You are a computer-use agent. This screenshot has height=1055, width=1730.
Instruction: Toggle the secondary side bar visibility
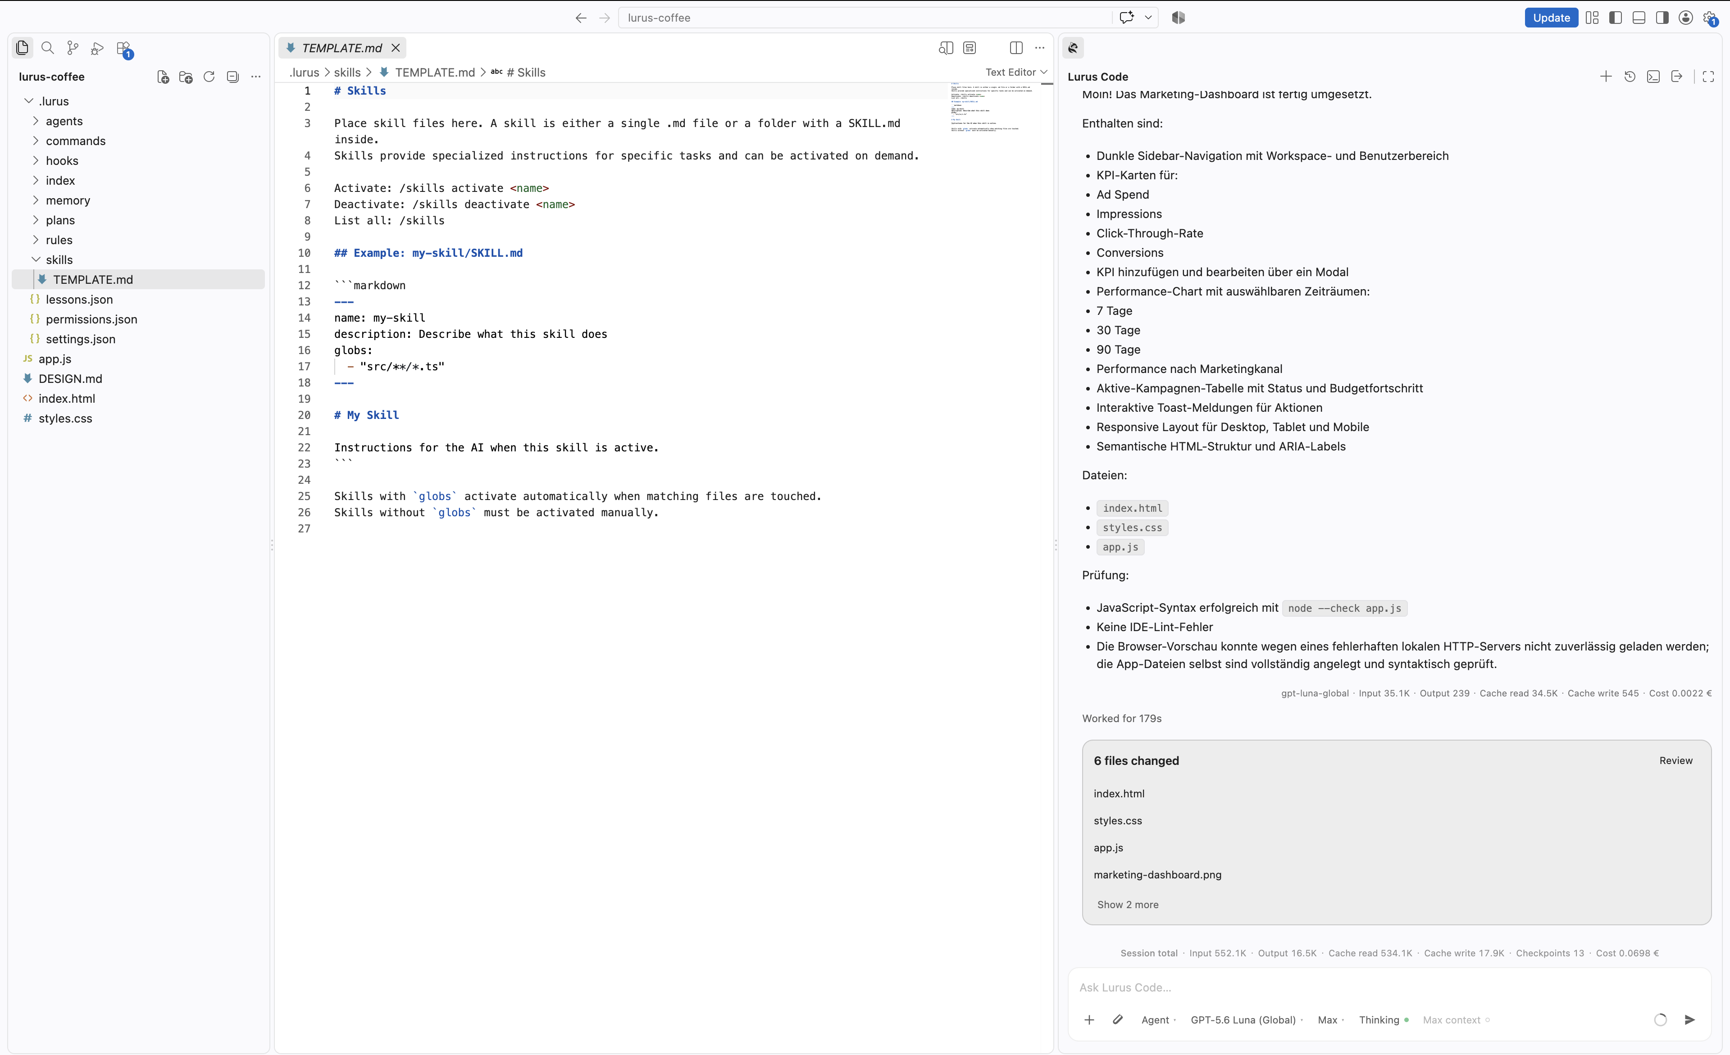point(1662,18)
